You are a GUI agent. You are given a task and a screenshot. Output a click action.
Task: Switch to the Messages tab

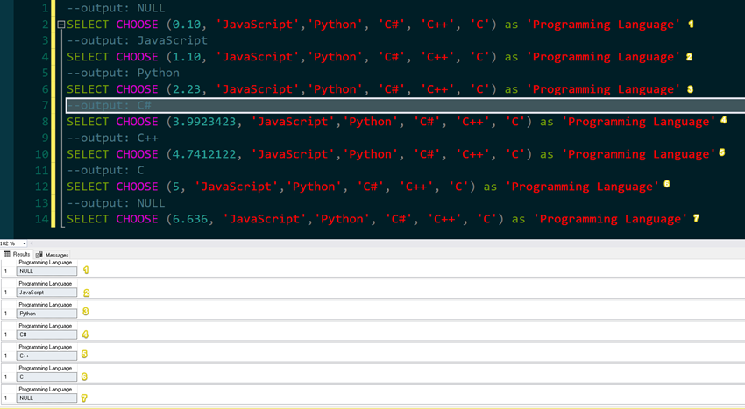(53, 255)
